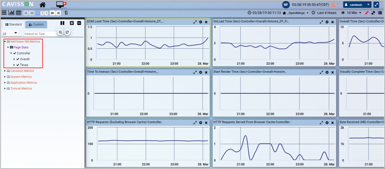The width and height of the screenshot is (385, 169).
Task: Close the Start Render Time panel
Action: 332,72
